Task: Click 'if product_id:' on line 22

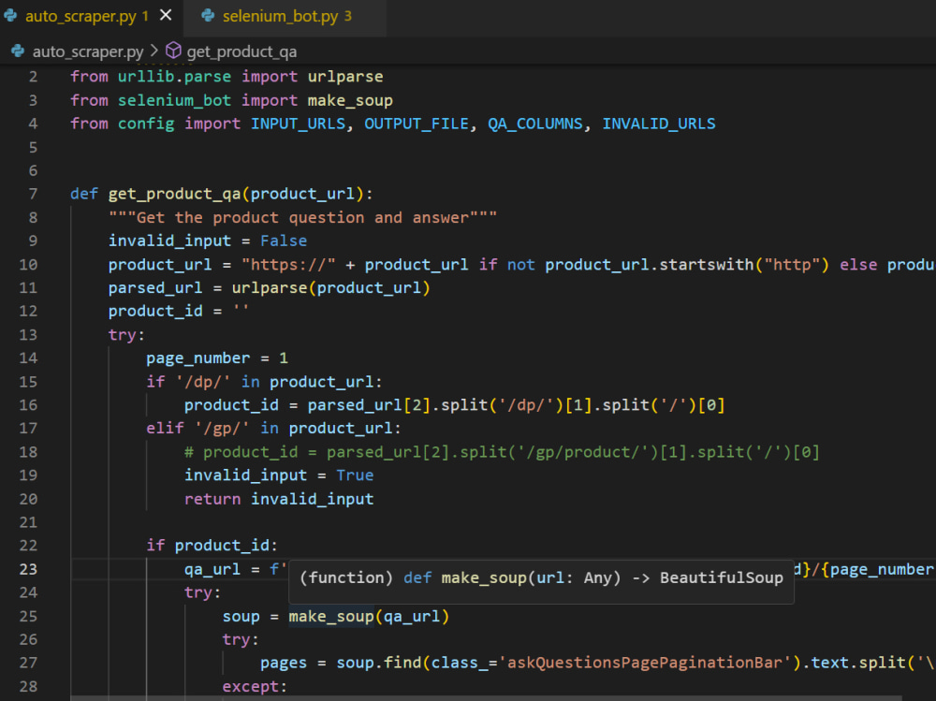Action: point(212,546)
